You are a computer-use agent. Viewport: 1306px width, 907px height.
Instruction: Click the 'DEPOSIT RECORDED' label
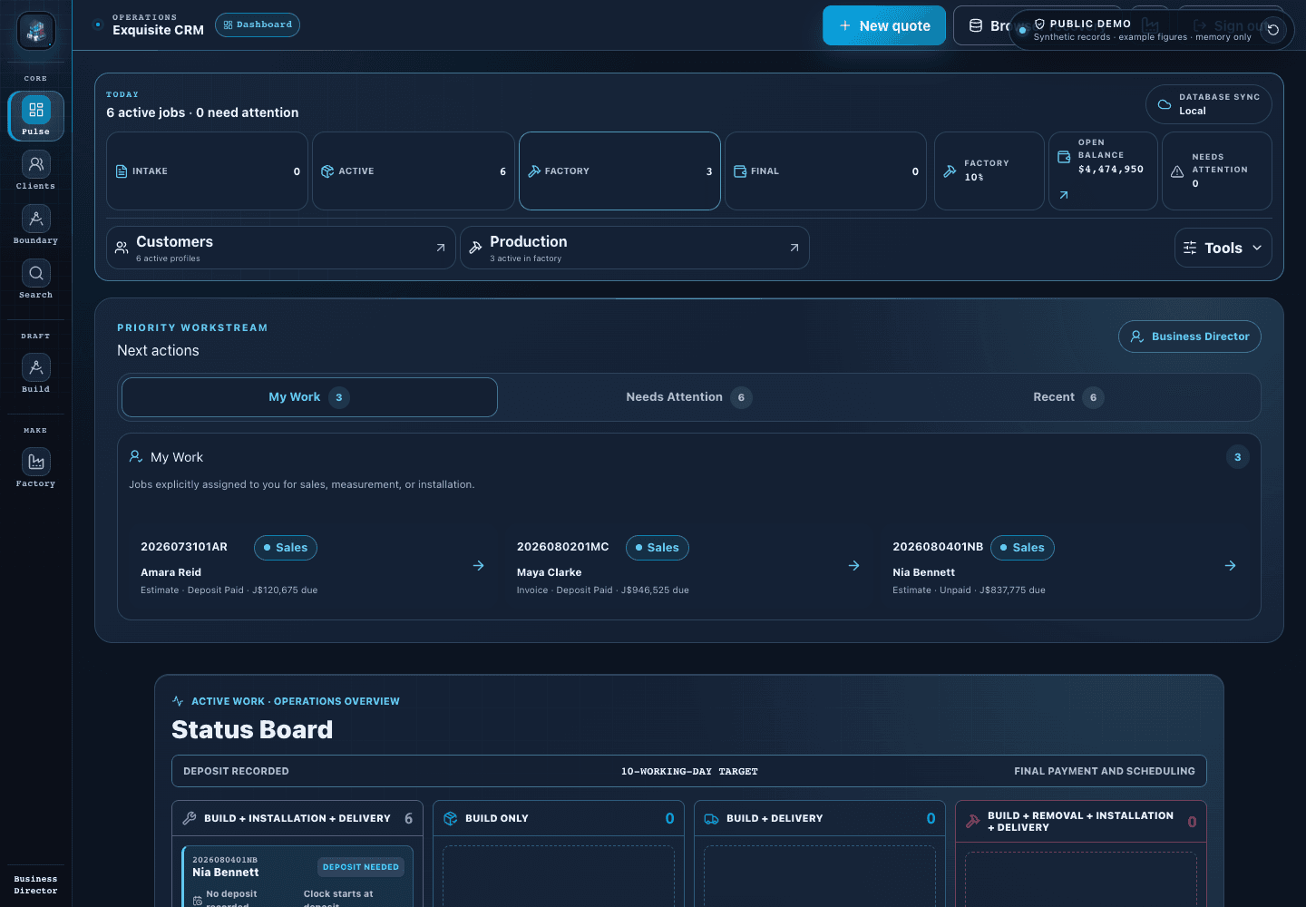(x=236, y=772)
